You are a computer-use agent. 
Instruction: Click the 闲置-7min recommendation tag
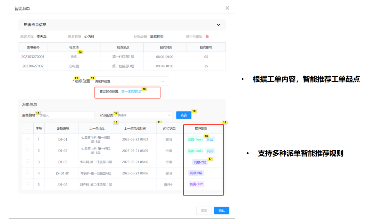pos(195,139)
